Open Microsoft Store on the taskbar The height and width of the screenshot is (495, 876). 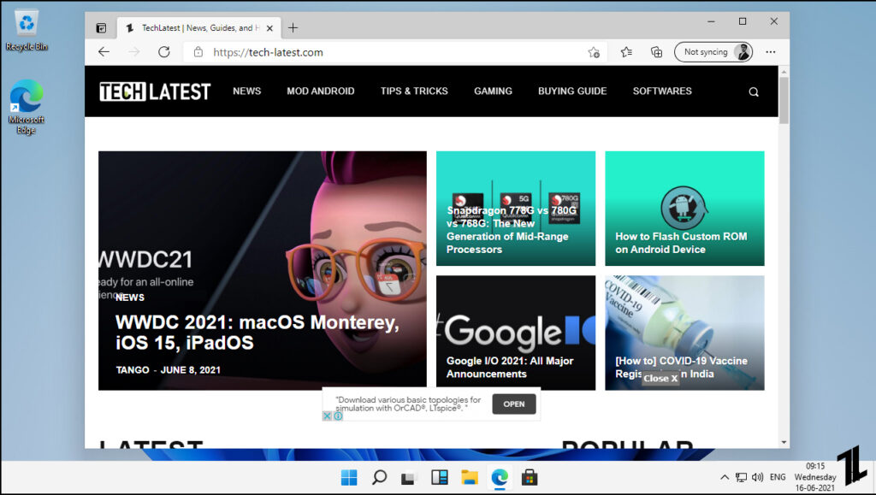pos(530,477)
